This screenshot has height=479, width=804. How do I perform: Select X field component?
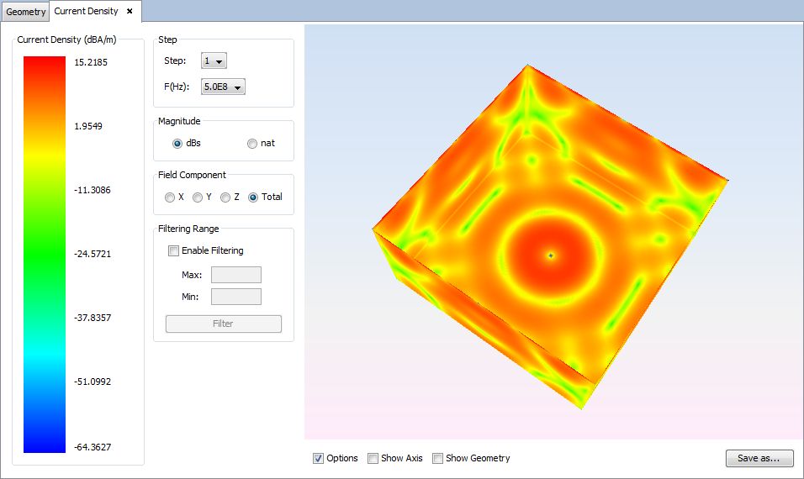click(x=171, y=197)
